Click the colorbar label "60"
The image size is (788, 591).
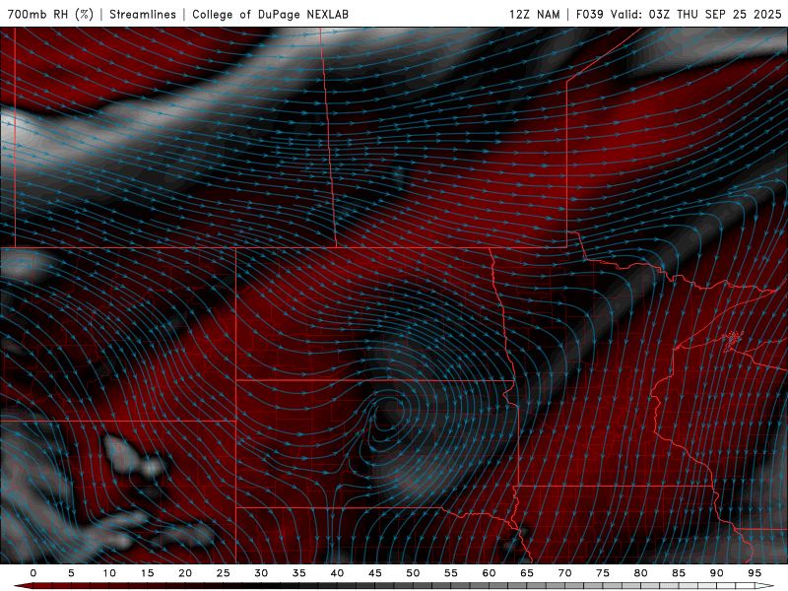(x=489, y=573)
